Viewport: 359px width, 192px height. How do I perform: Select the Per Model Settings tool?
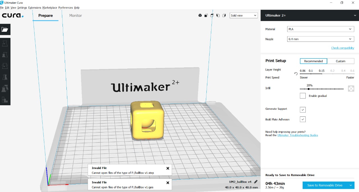pyautogui.click(x=5, y=88)
